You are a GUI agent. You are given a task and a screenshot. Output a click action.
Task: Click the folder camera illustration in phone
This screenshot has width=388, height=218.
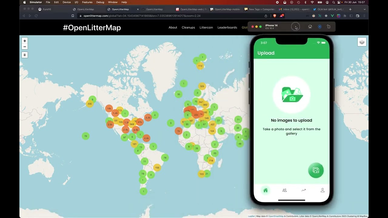coord(292,95)
